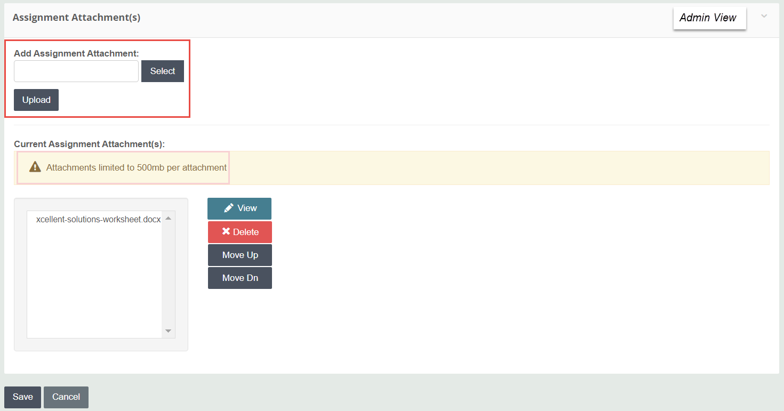Save the assignment attachment changes
This screenshot has width=784, height=411.
click(22, 397)
